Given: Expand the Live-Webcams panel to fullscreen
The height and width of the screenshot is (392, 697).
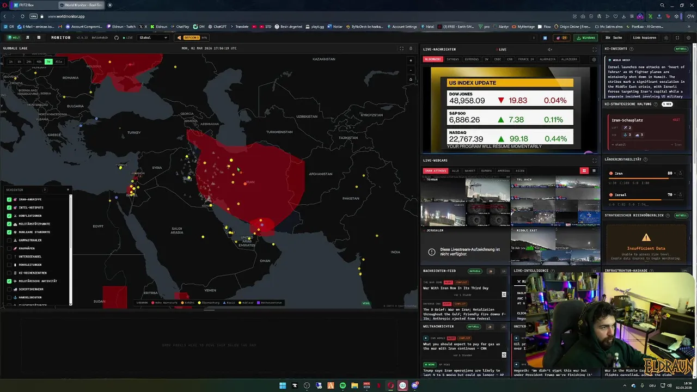Looking at the screenshot, I should (595, 161).
